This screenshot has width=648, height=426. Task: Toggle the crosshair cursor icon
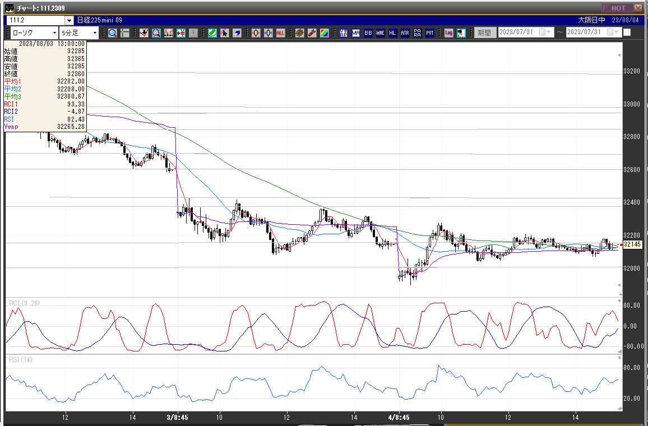(125, 33)
